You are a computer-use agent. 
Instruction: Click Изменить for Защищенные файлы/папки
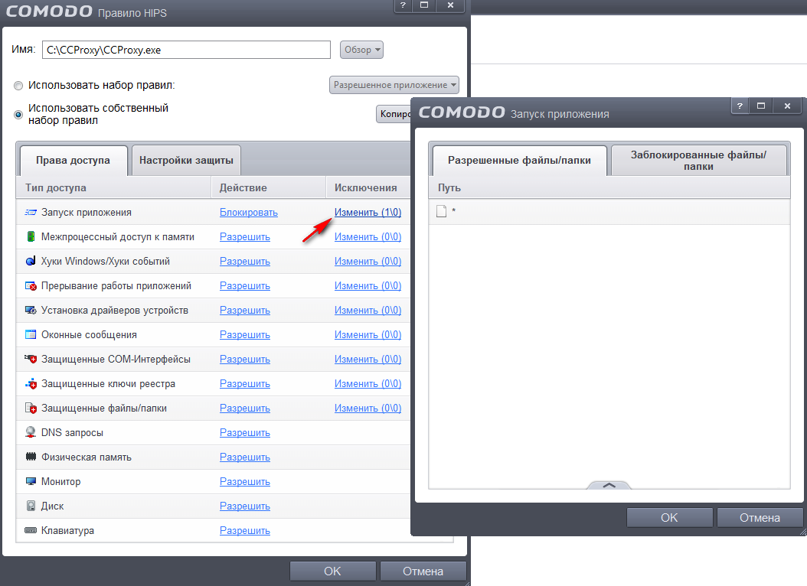point(368,409)
